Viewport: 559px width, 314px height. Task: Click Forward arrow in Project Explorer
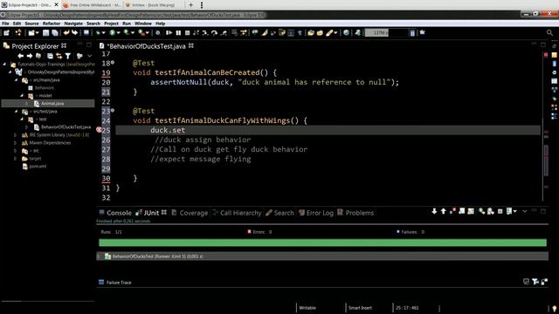[x=29, y=56]
